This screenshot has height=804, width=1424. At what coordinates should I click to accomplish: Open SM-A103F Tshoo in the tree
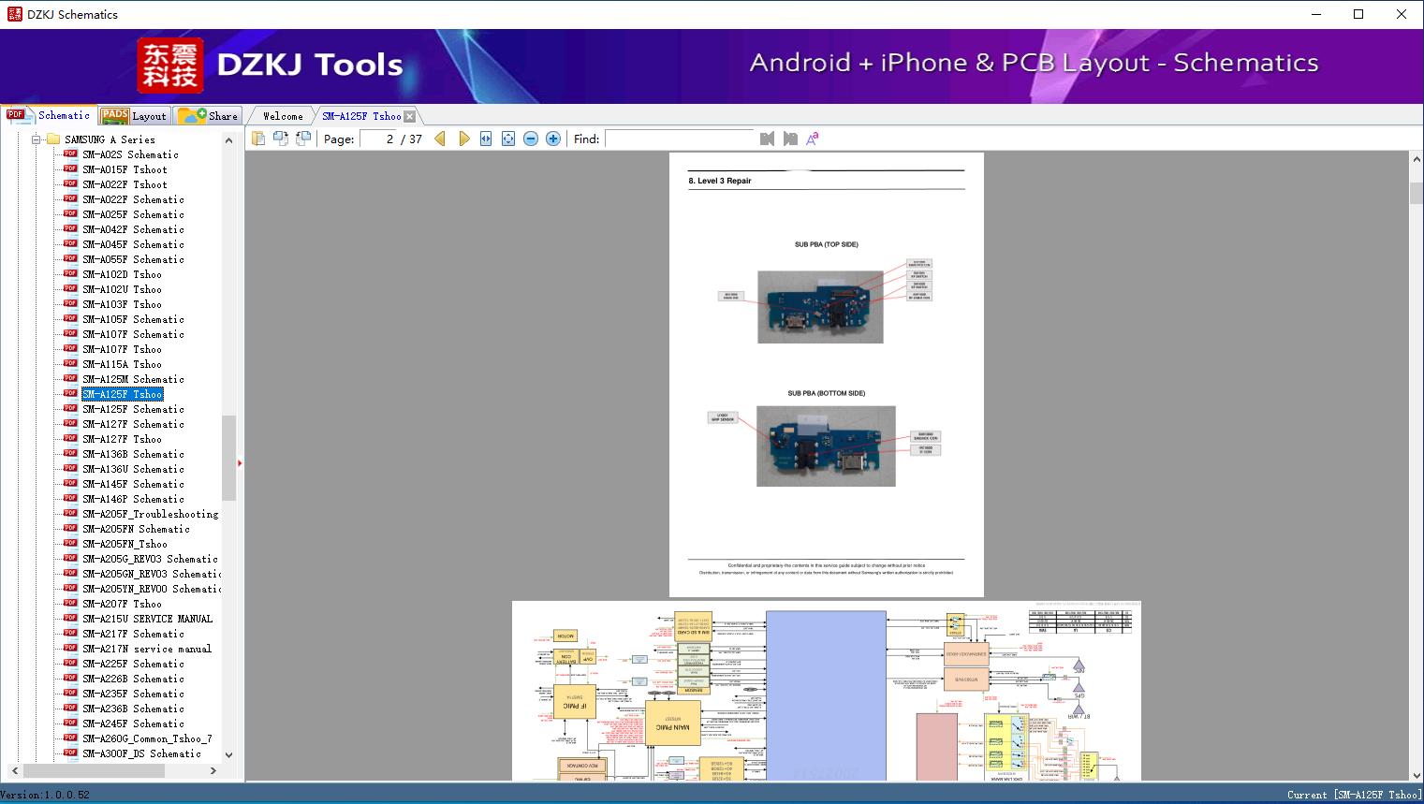click(122, 304)
